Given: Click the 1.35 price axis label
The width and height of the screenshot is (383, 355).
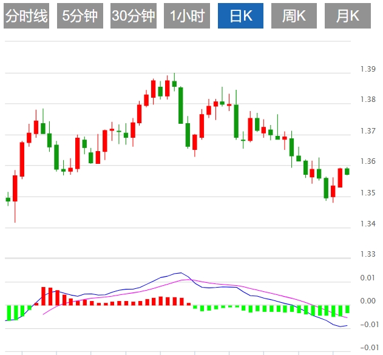Looking at the screenshot, I should 368,193.
